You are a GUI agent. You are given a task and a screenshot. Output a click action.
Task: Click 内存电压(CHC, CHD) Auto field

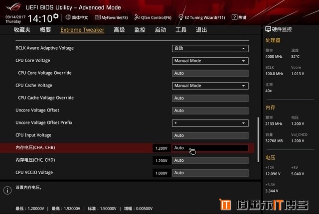[x=210, y=160]
